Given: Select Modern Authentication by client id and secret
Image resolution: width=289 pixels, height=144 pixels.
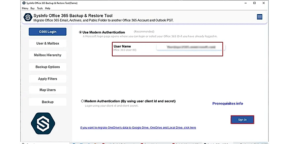Looking at the screenshot, I should coord(82,101).
